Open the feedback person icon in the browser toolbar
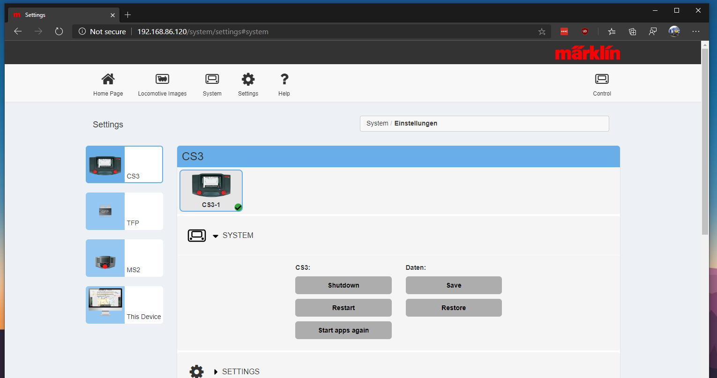Viewport: 717px width, 378px height. point(653,31)
